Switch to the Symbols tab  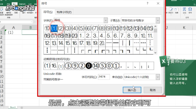click(x=48, y=12)
